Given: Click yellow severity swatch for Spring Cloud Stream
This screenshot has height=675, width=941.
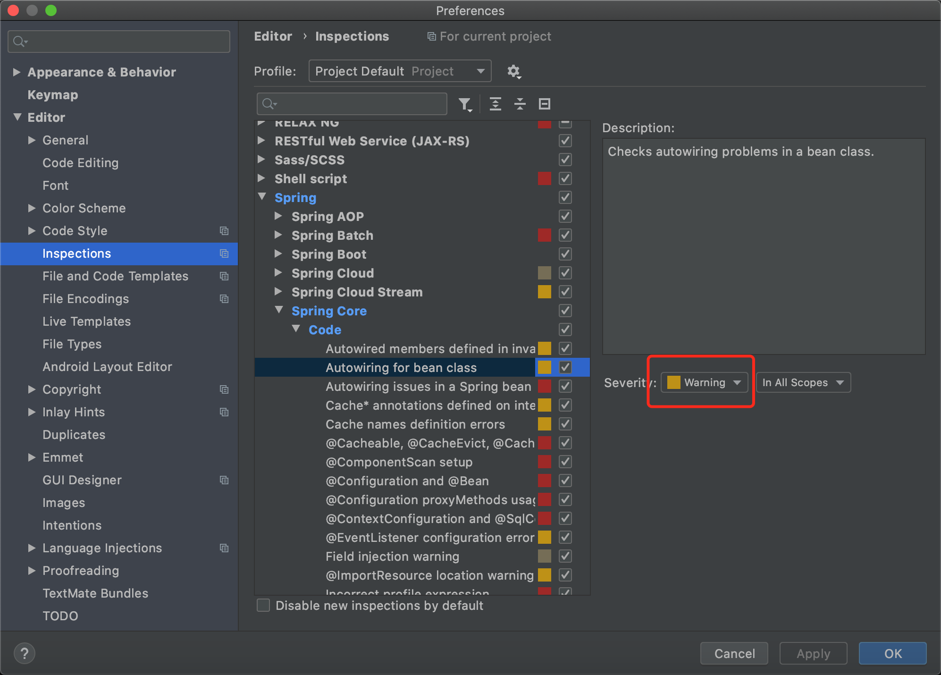Looking at the screenshot, I should point(544,292).
